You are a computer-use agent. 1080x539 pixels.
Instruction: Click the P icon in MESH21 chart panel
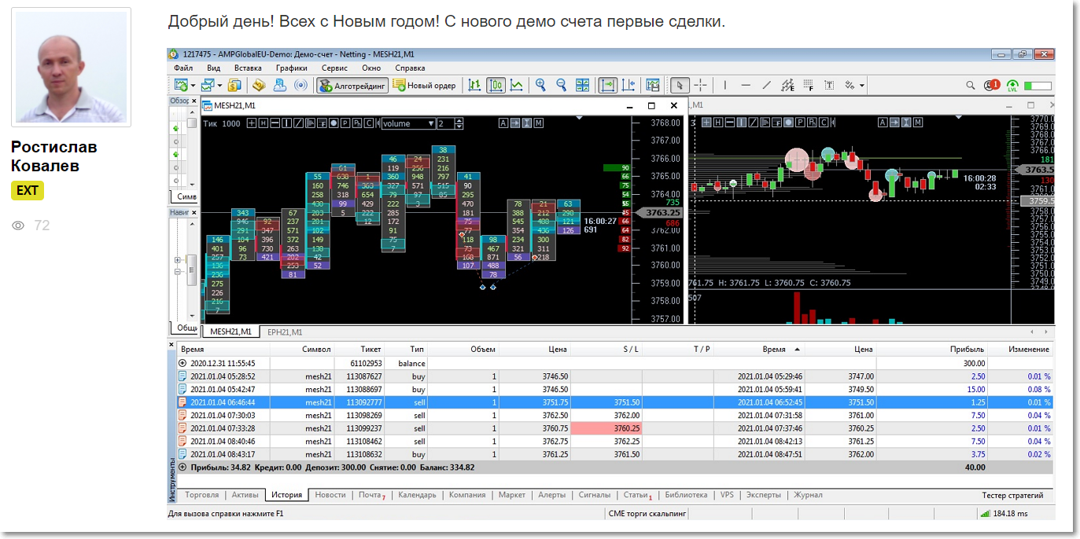(346, 123)
